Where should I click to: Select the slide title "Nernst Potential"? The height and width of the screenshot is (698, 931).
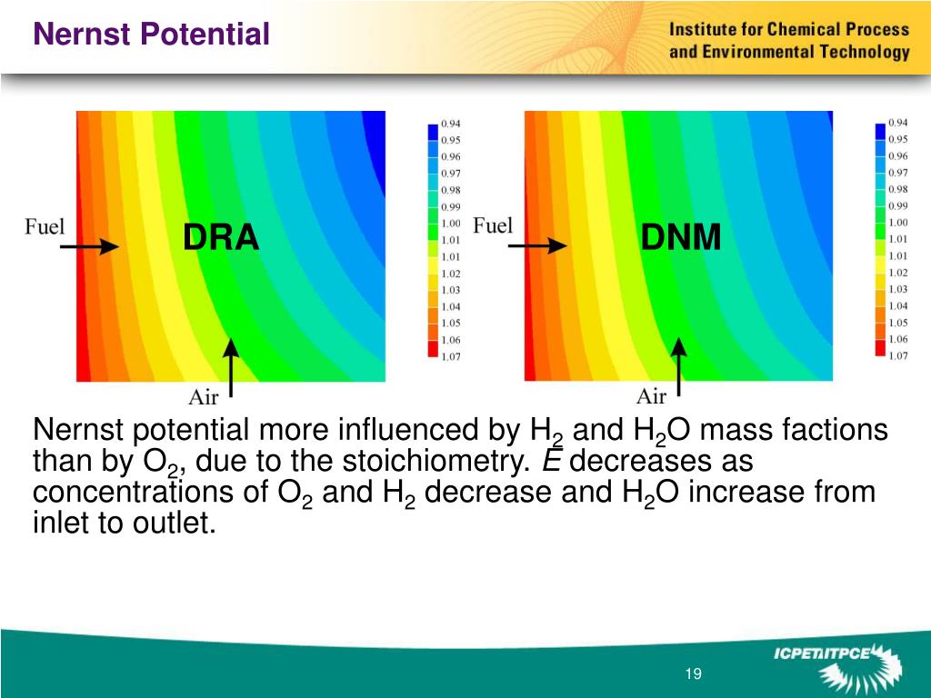click(152, 34)
